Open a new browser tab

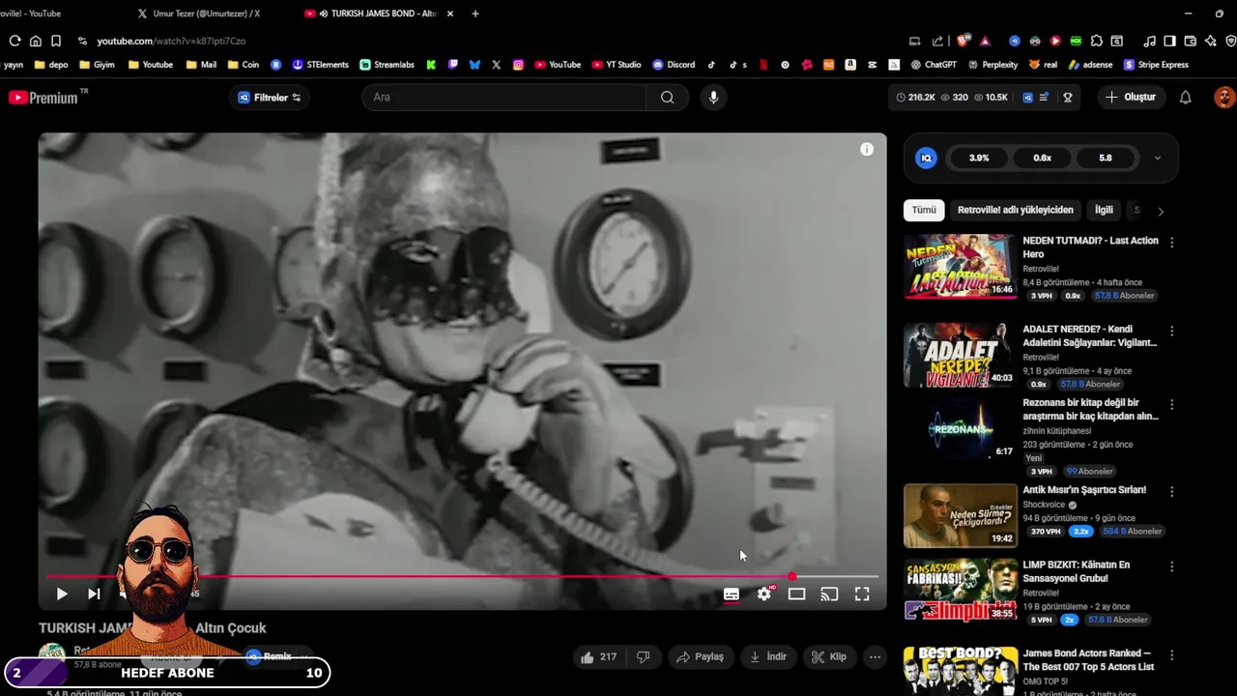click(475, 14)
